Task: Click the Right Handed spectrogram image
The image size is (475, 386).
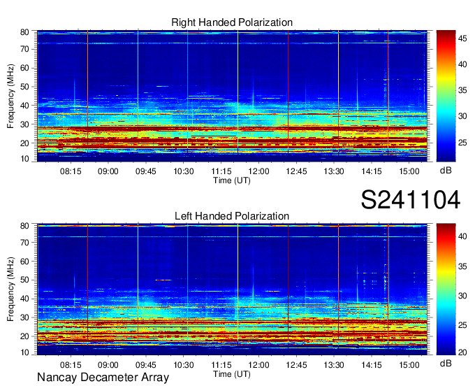Action: point(232,96)
